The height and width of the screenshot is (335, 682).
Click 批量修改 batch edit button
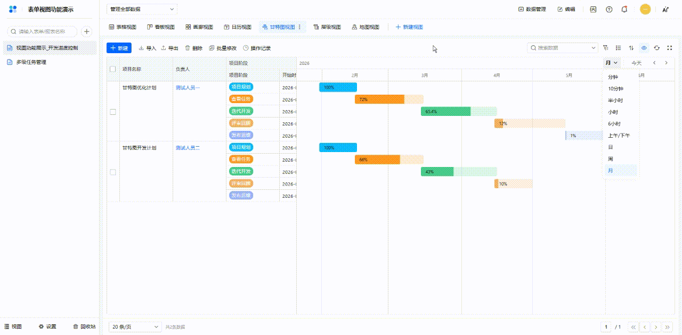point(222,48)
